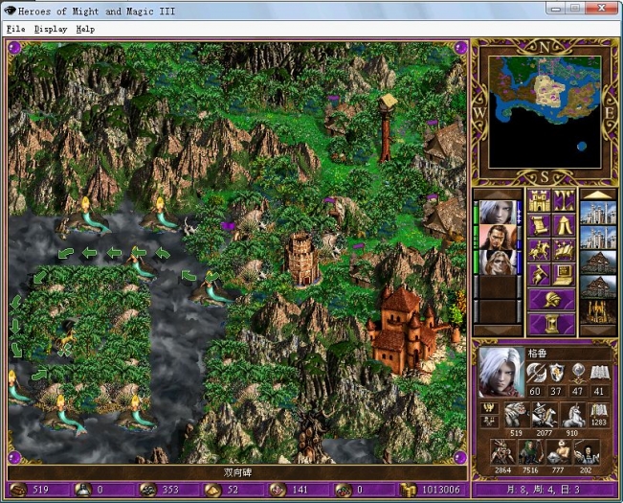Image resolution: width=623 pixels, height=503 pixels.
Task: Open the Kingdom Overview castle icon
Action: (x=539, y=200)
